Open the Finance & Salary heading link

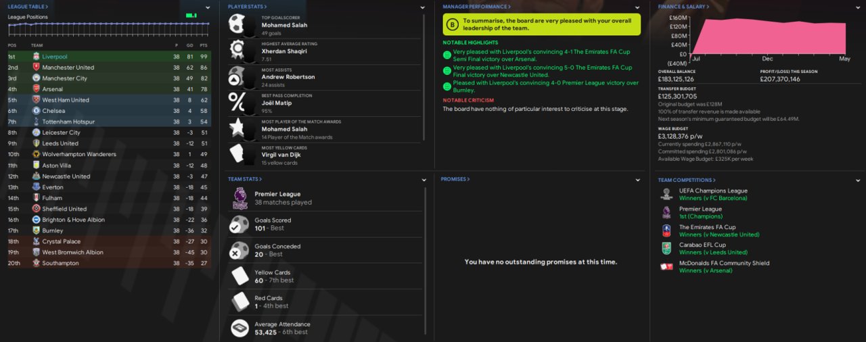683,7
